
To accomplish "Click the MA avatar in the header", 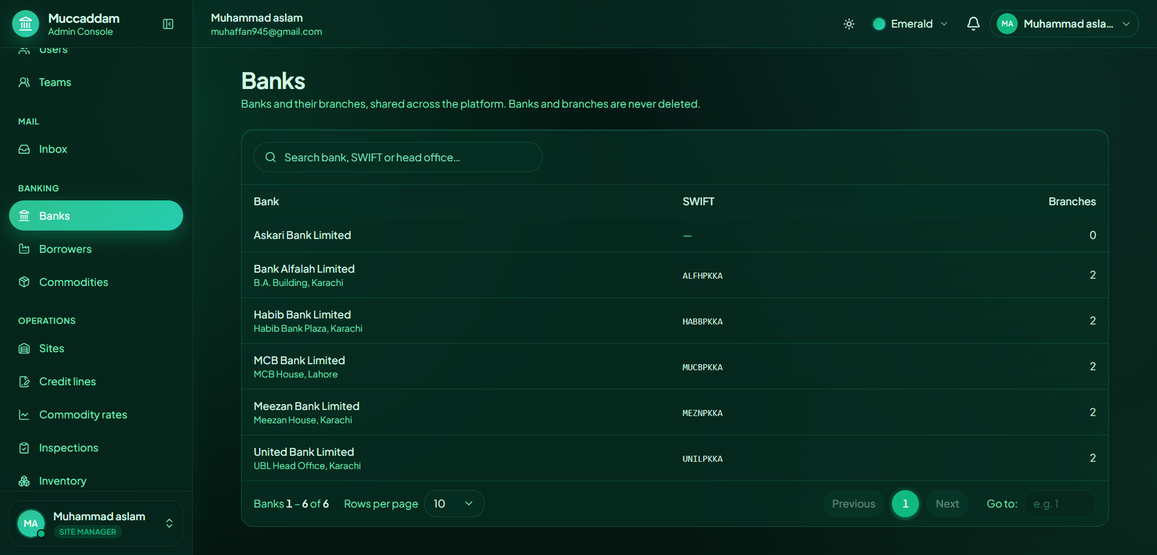I will (1007, 24).
